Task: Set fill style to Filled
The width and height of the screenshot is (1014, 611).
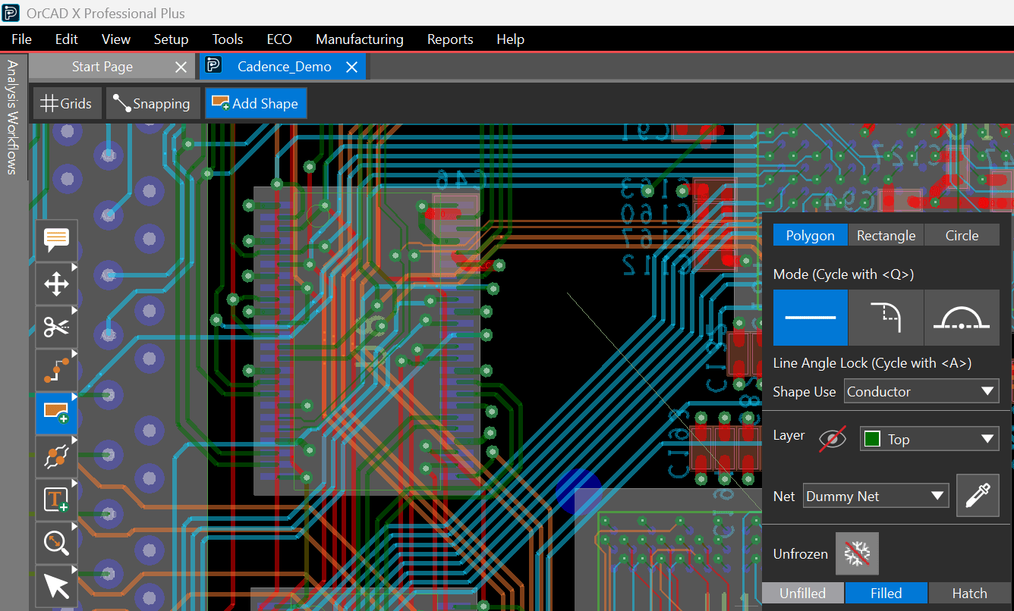Action: pos(886,593)
